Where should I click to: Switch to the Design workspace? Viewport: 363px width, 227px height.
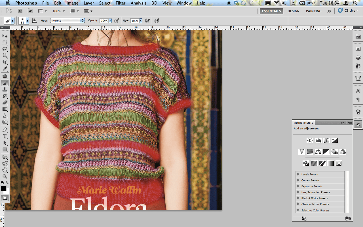click(293, 11)
